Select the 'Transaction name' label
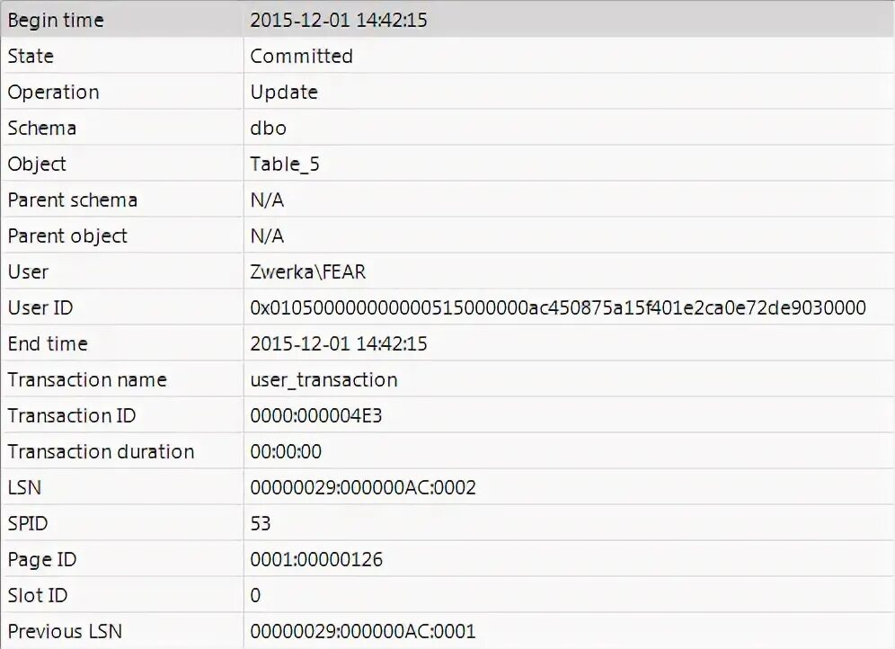 pos(87,379)
